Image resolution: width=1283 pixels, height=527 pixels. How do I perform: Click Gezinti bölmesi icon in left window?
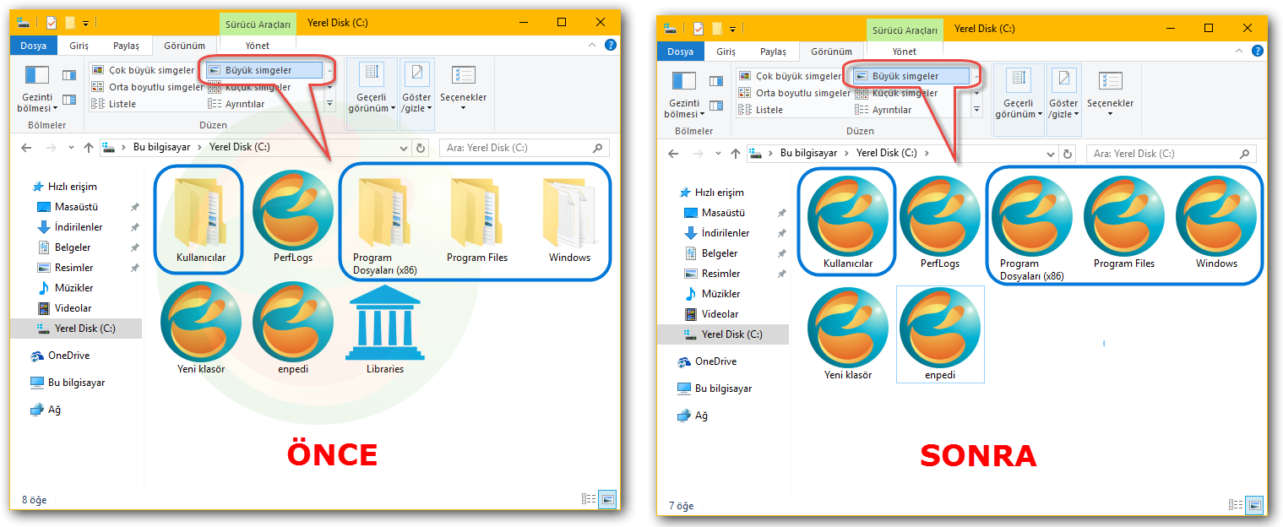[37, 75]
